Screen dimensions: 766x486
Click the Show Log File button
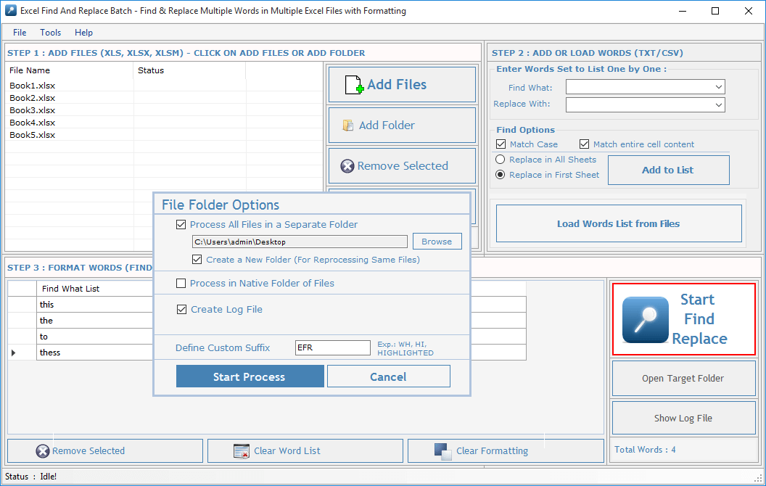683,418
